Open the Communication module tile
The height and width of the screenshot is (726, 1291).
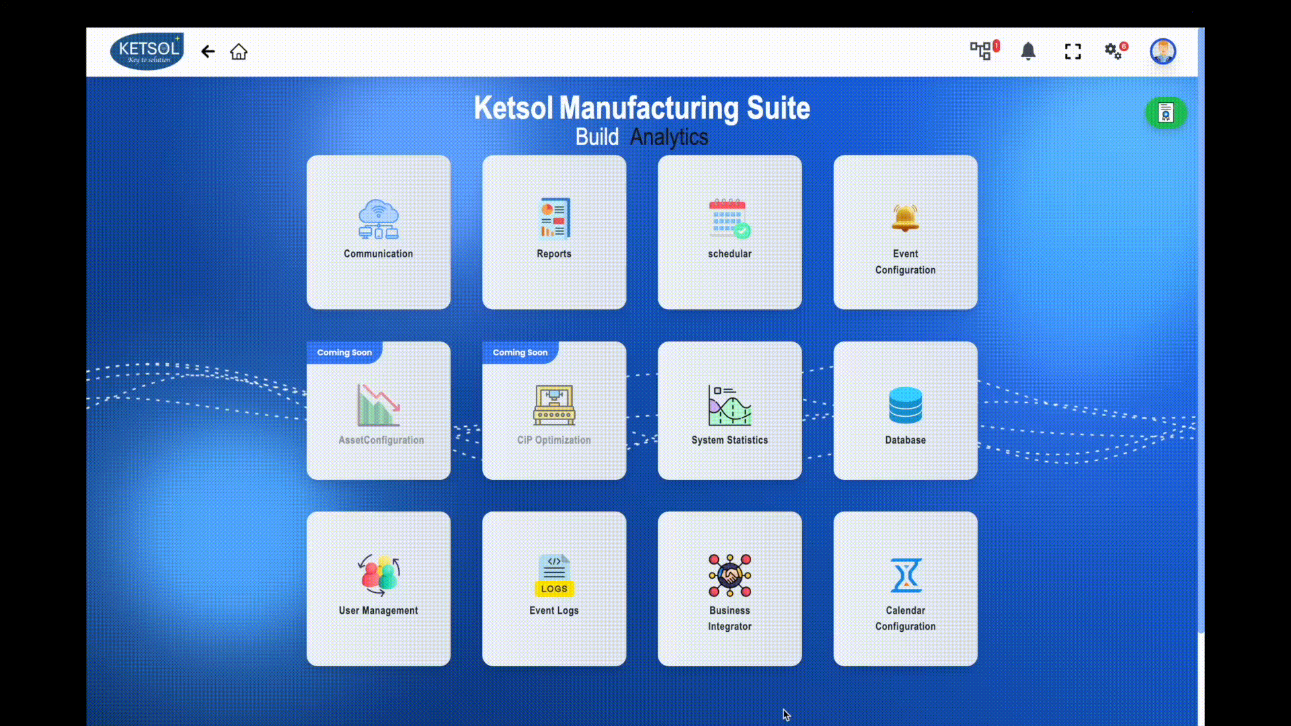[x=379, y=232]
